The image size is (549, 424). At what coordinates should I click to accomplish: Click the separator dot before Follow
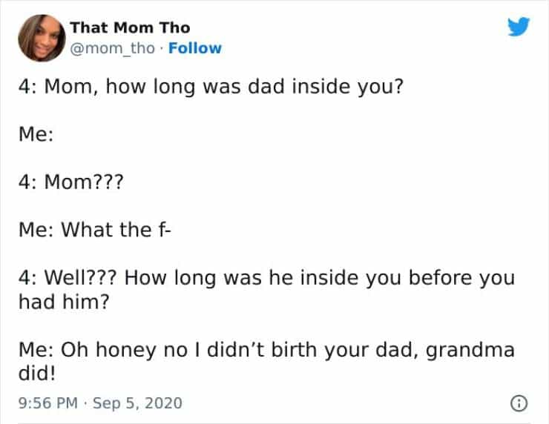[163, 48]
